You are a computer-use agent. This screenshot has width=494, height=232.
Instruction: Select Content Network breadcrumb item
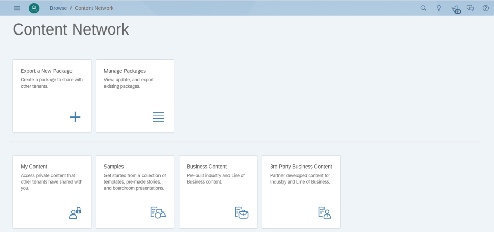coord(94,8)
